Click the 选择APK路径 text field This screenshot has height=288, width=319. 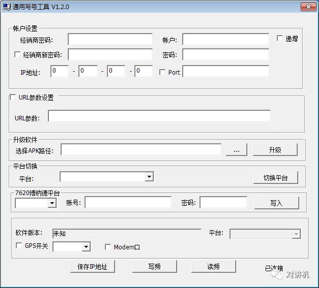tap(141, 150)
